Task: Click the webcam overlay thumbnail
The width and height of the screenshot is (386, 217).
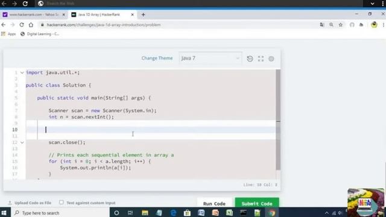Action: pos(366,203)
